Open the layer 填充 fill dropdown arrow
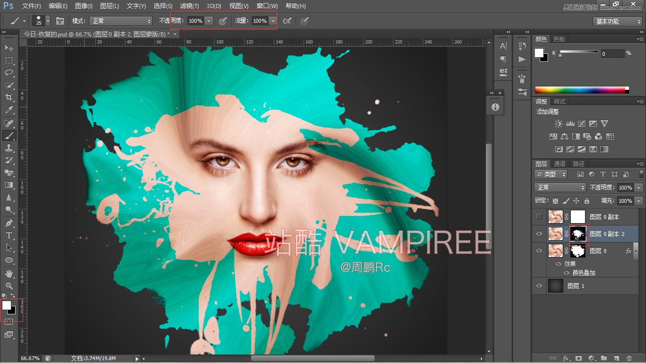This screenshot has width=646, height=363. 639,201
